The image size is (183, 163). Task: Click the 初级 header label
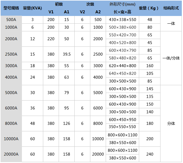(59, 4)
